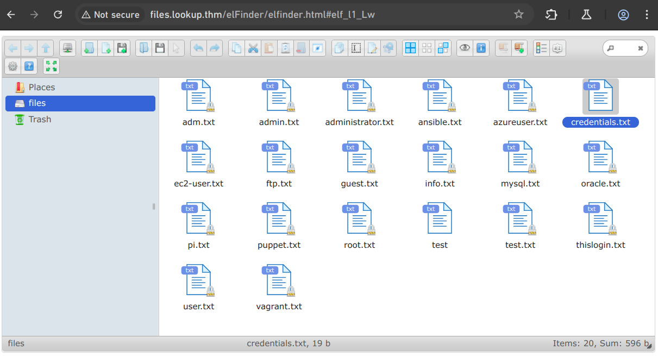Select the root.txt file
The width and height of the screenshot is (658, 356).
point(359,226)
